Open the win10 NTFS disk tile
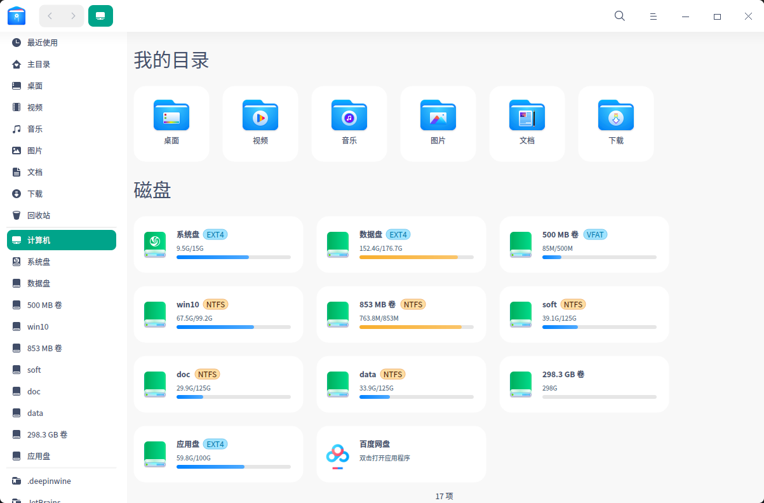The width and height of the screenshot is (764, 503). (x=218, y=314)
